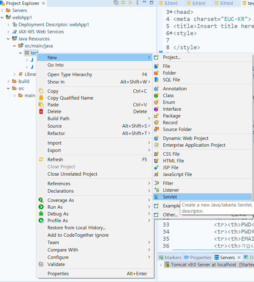
Task: Expand the main folder node
Action: coord(15,96)
